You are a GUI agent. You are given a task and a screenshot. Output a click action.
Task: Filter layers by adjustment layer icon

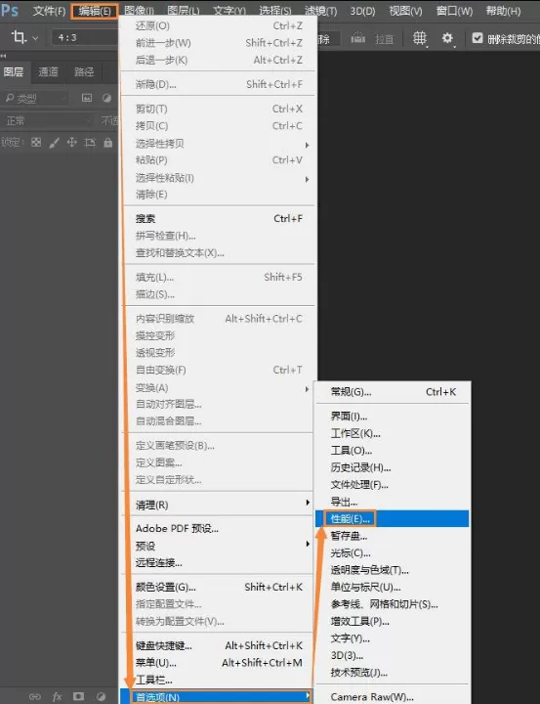[106, 98]
